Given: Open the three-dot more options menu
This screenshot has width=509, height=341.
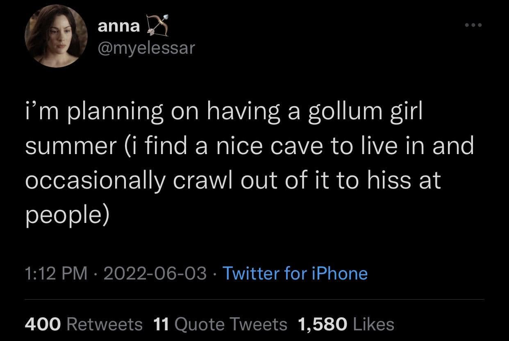Looking at the screenshot, I should click(x=474, y=25).
